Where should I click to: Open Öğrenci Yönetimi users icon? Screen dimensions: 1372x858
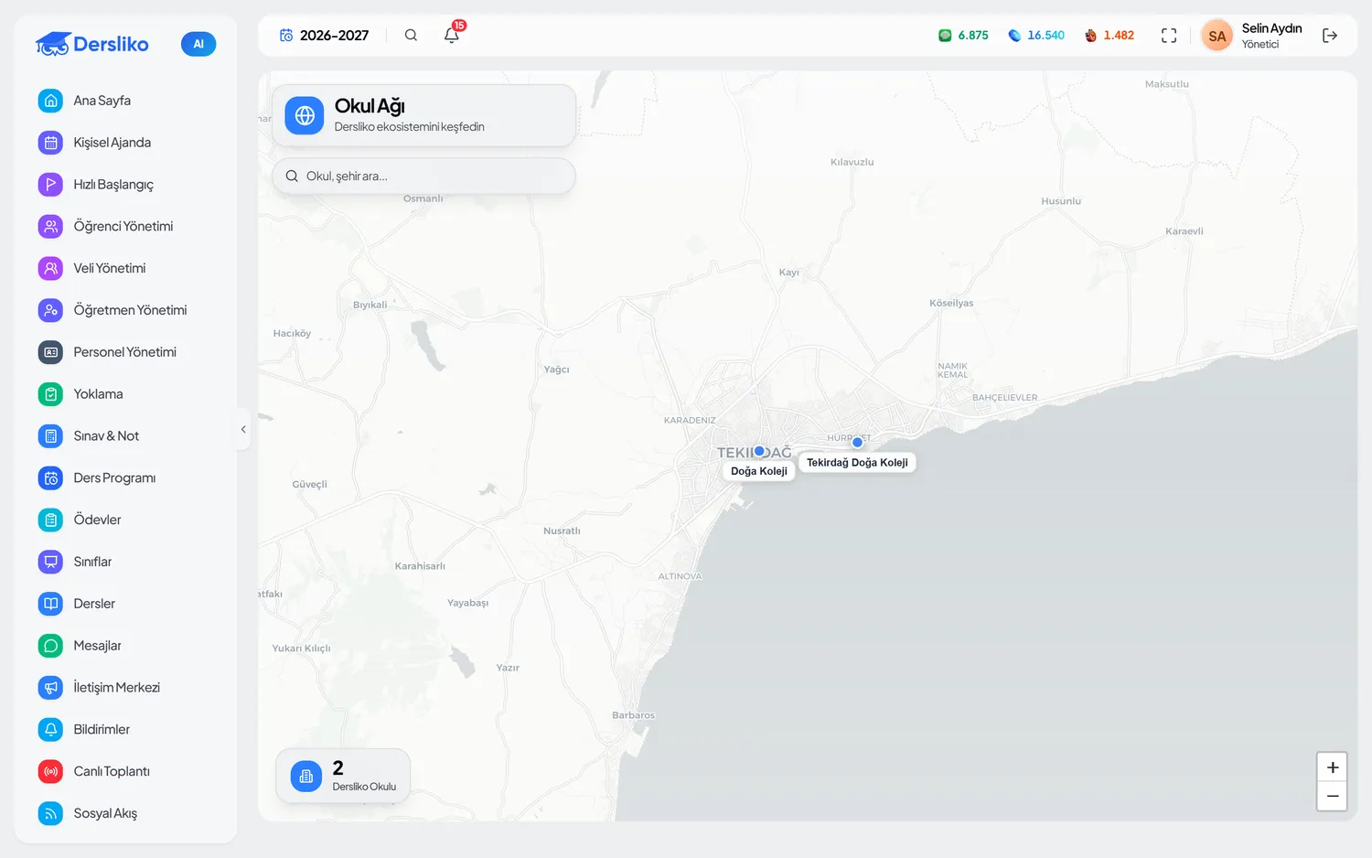tap(51, 227)
